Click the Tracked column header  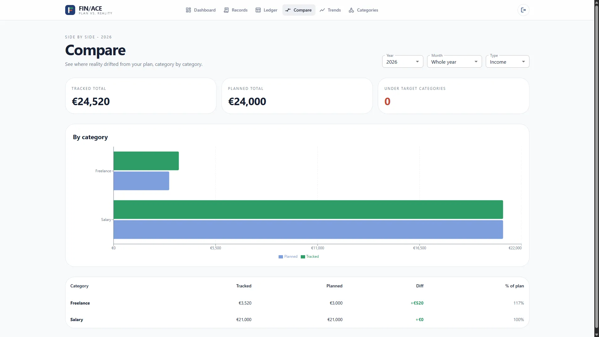point(244,286)
